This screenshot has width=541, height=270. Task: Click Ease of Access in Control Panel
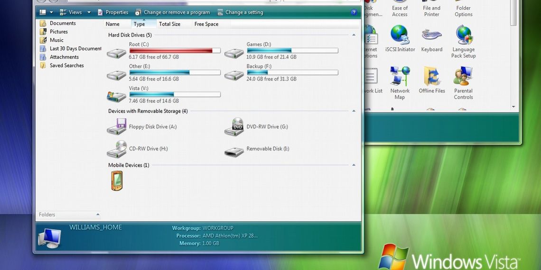(400, 9)
